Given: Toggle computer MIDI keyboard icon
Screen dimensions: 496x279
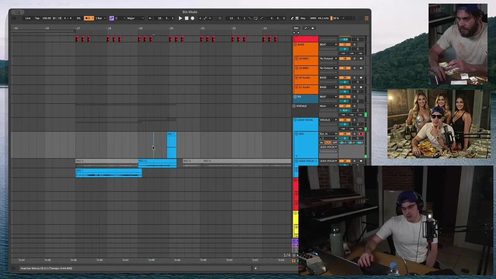Looking at the screenshot, I should [x=297, y=18].
